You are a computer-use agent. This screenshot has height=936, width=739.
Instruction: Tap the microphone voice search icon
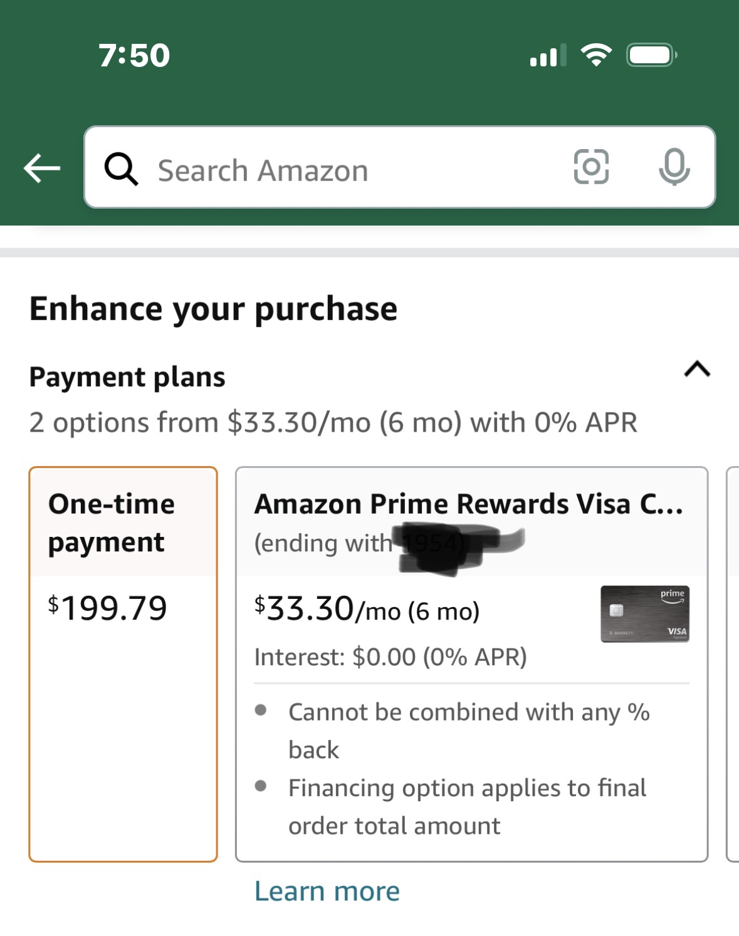(x=674, y=167)
